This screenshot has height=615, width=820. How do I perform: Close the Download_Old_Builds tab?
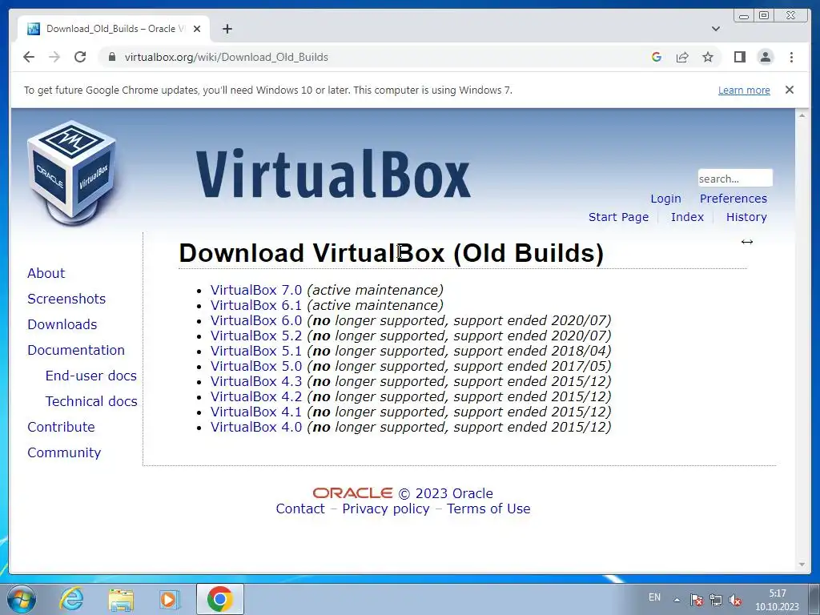pyautogui.click(x=197, y=29)
